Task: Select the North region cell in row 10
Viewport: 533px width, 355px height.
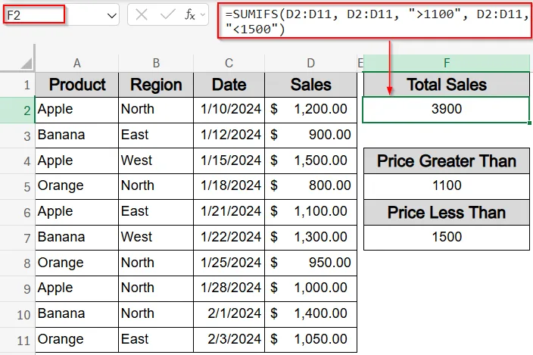Action: pos(156,314)
